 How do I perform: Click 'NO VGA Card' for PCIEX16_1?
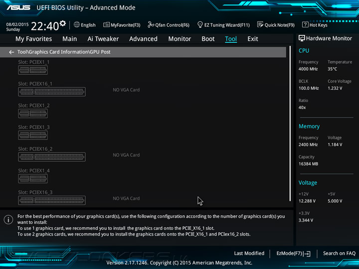pos(126,90)
